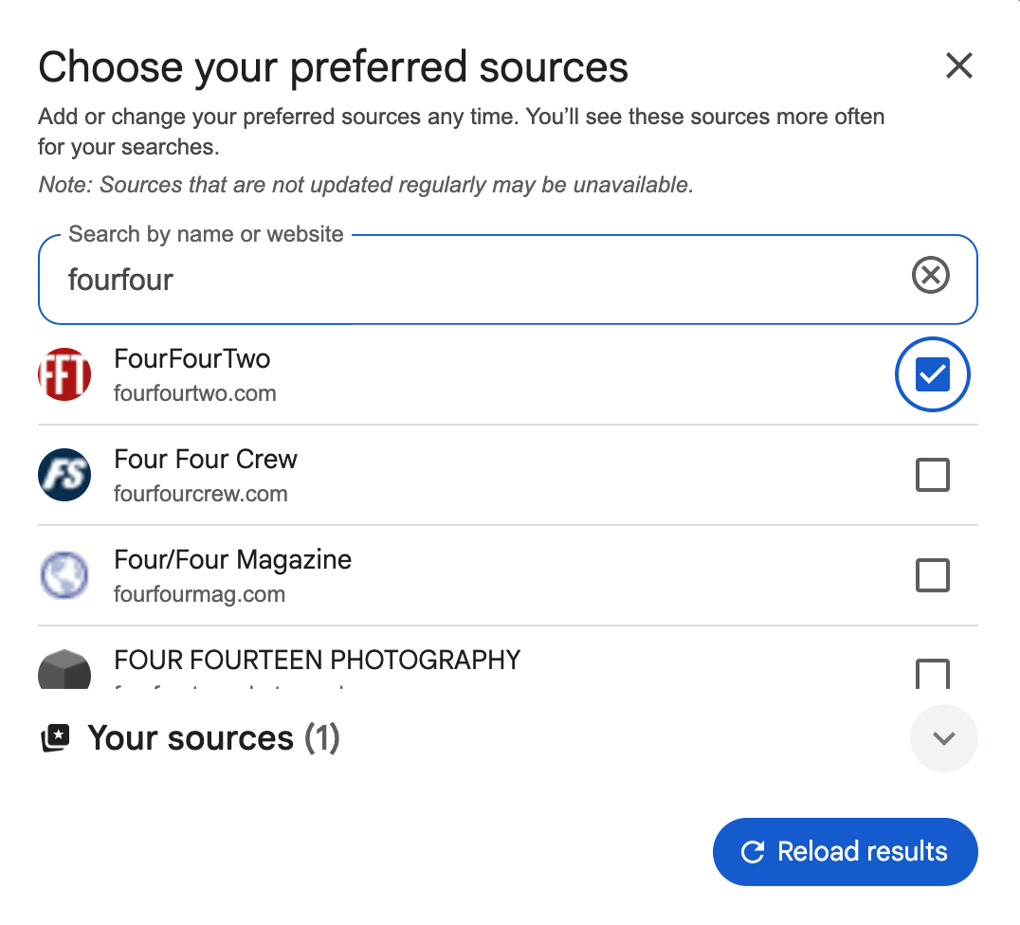This screenshot has width=1020, height=925.
Task: Select the Four Four Crew source name
Action: click(206, 460)
